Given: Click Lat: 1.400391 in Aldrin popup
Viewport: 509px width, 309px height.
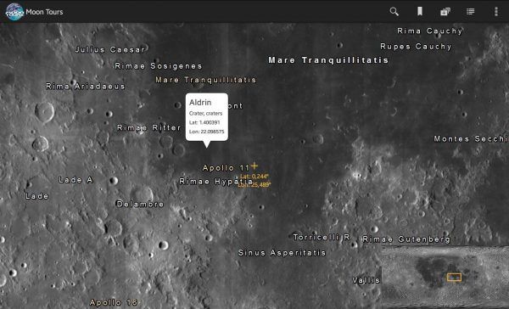Looking at the screenshot, I should [x=204, y=122].
